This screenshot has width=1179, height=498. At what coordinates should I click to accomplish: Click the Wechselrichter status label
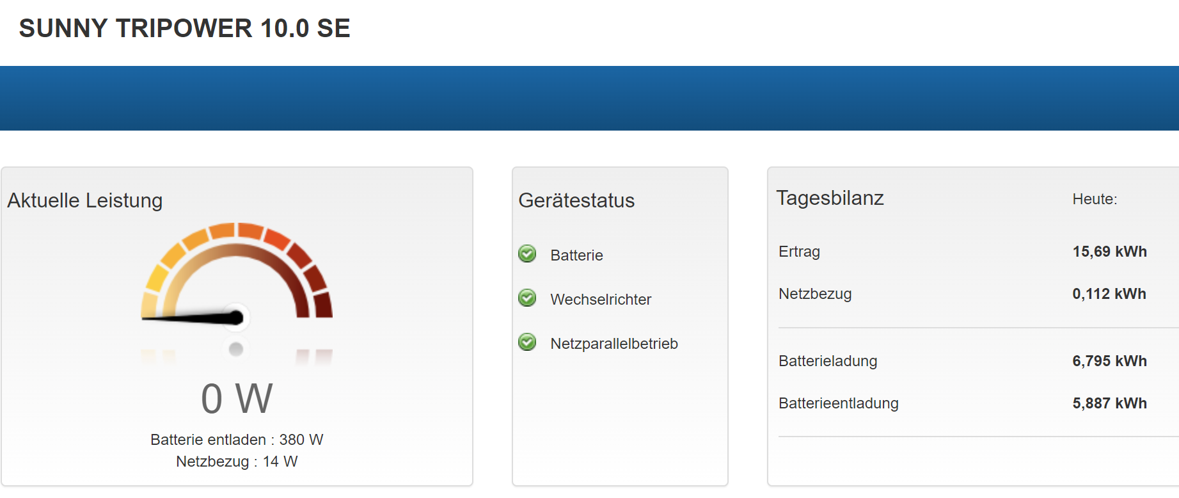pos(601,300)
